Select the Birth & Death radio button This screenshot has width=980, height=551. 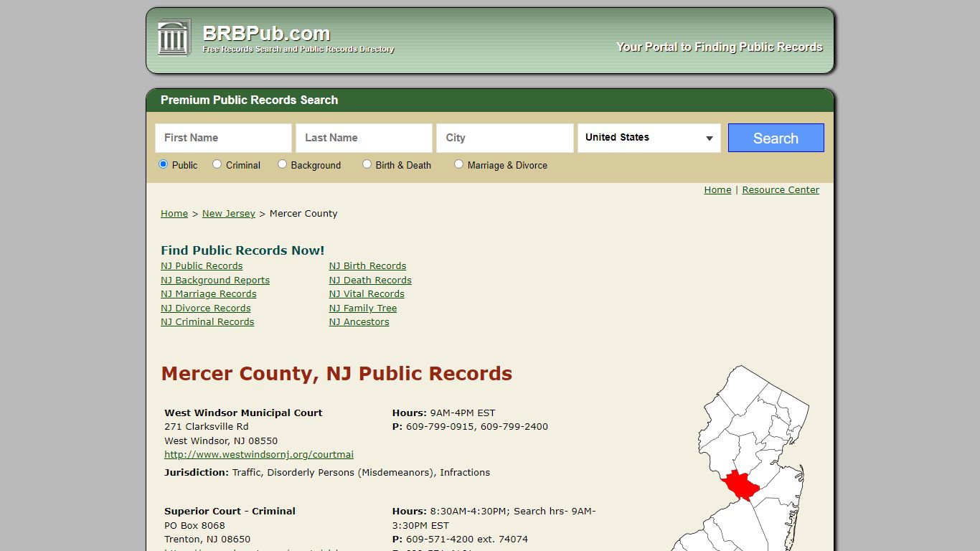tap(367, 164)
